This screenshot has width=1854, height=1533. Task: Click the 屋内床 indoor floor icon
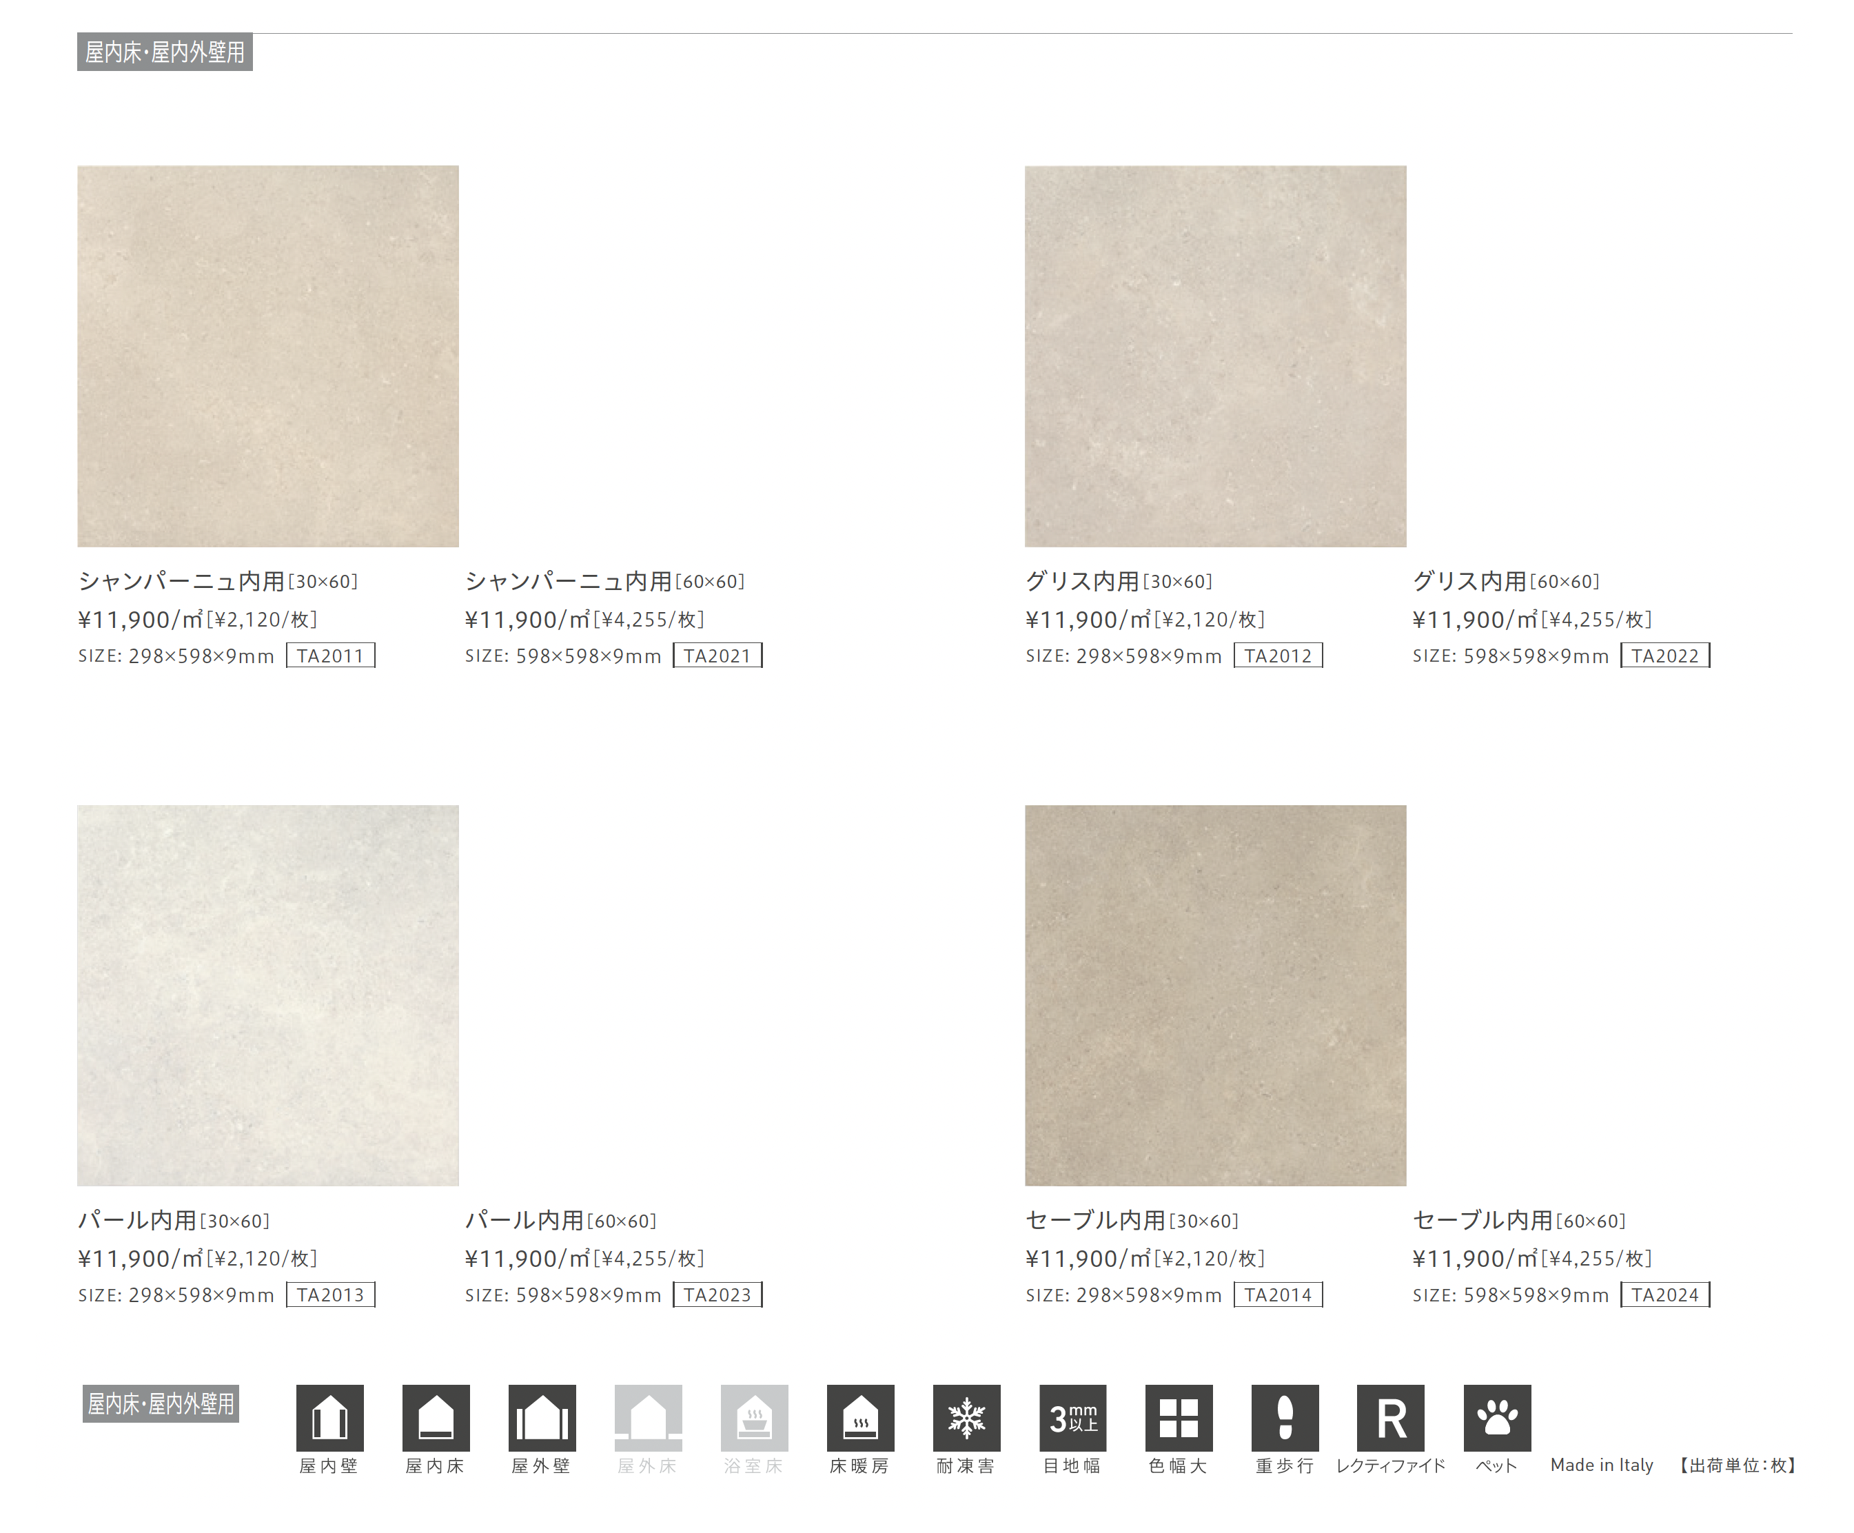(436, 1417)
